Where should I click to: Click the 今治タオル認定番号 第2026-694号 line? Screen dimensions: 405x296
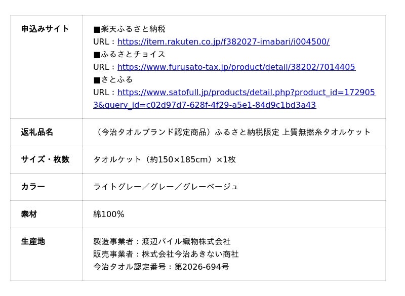point(161,267)
